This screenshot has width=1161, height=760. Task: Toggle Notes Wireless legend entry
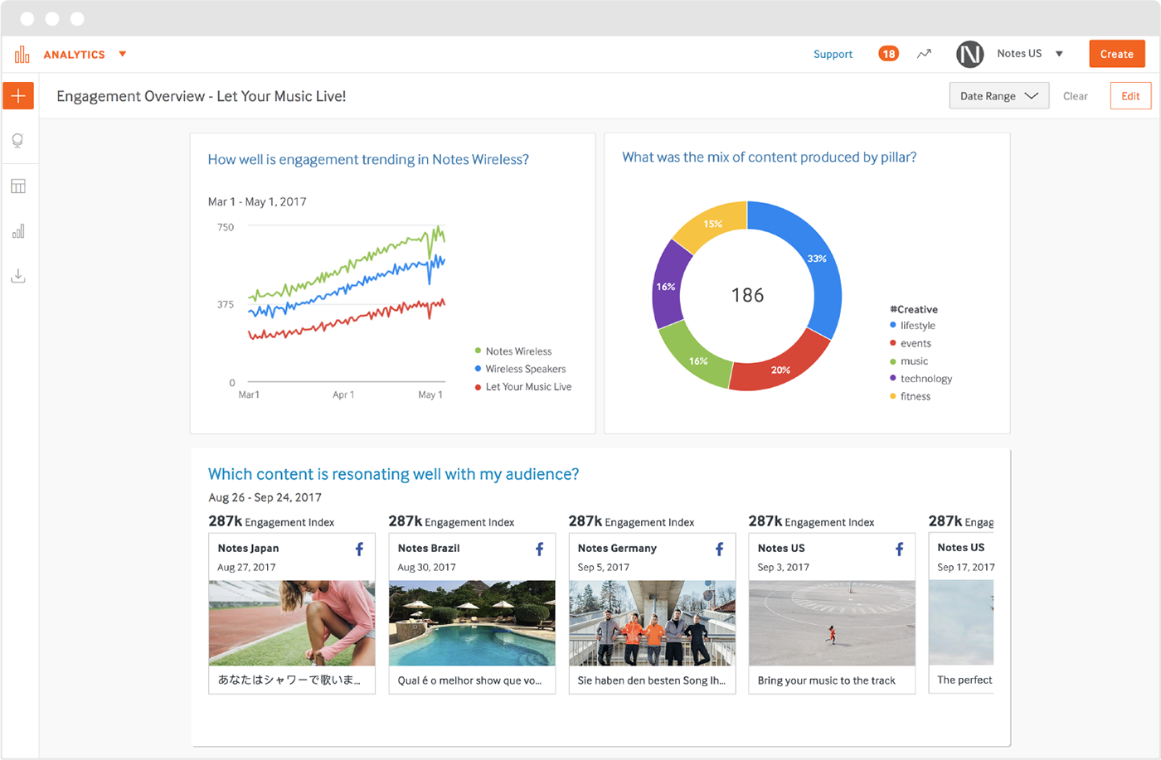pyautogui.click(x=513, y=351)
